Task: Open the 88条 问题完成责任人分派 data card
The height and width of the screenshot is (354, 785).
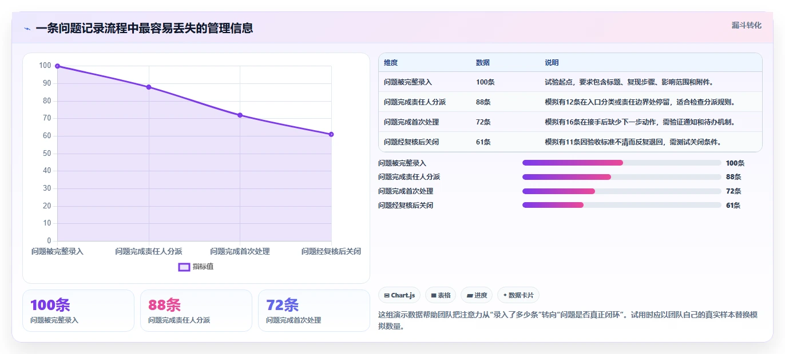Action: pos(196,311)
